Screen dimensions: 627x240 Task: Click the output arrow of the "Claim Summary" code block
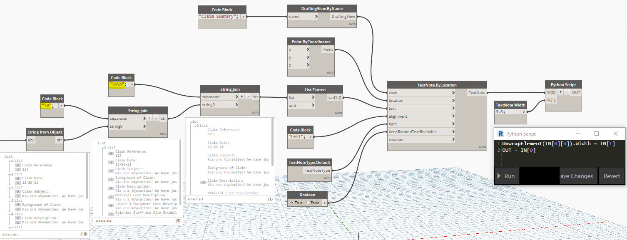point(243,17)
